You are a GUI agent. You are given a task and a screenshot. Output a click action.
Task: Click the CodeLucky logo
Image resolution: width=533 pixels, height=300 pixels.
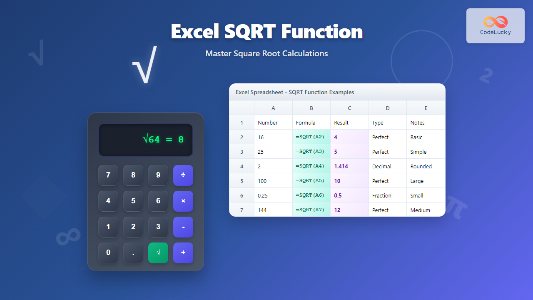pyautogui.click(x=495, y=25)
